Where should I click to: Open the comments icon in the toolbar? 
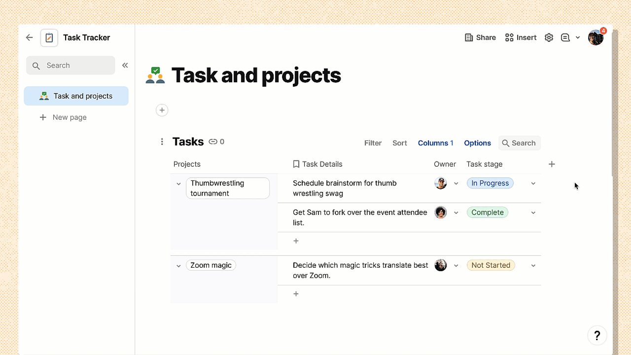coord(565,37)
